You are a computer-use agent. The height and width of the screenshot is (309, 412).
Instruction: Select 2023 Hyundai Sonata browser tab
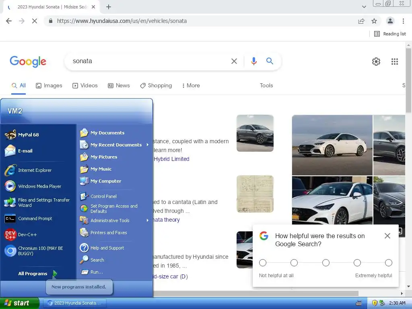pos(51,7)
